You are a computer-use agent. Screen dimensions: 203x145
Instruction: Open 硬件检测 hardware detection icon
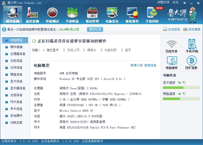coord(13,14)
